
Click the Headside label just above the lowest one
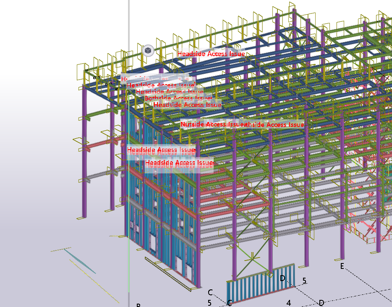[x=161, y=150]
